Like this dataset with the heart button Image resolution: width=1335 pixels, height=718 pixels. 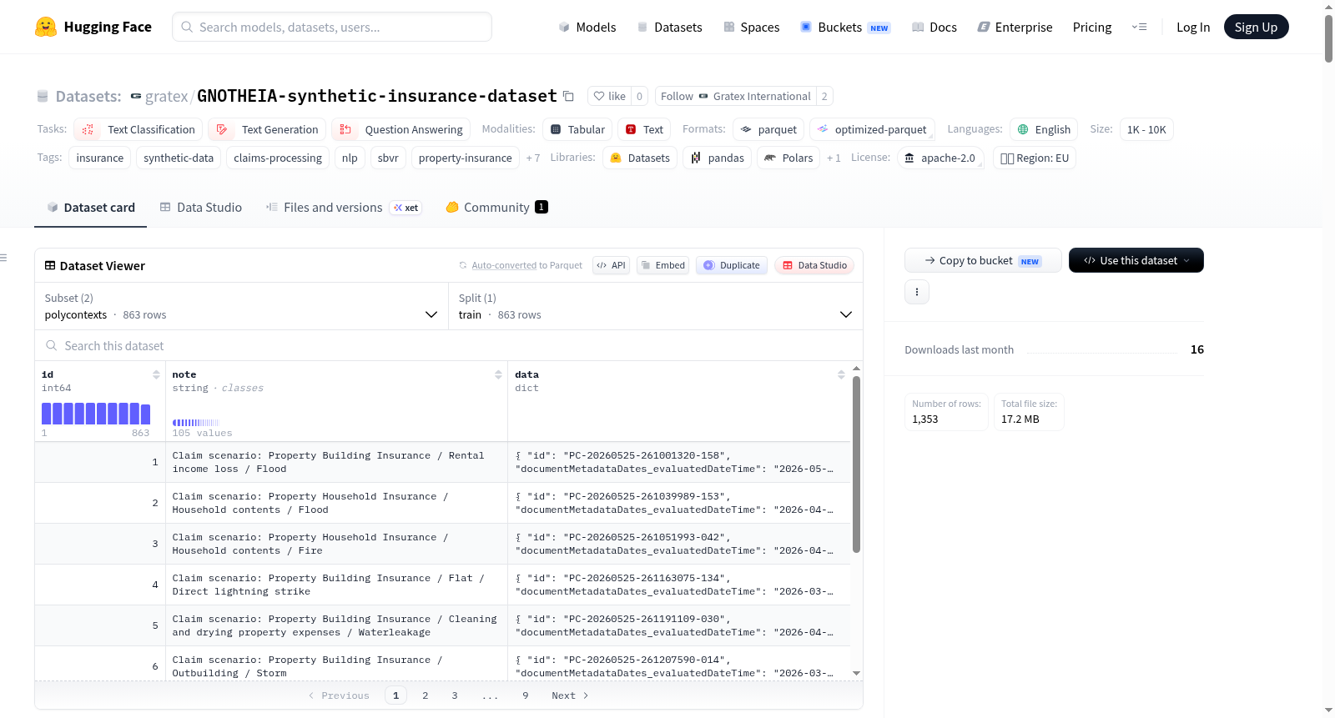(609, 96)
